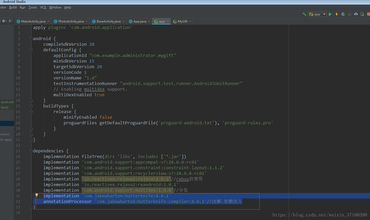Close the MyGift tab
The image size is (370, 220).
[190, 21]
